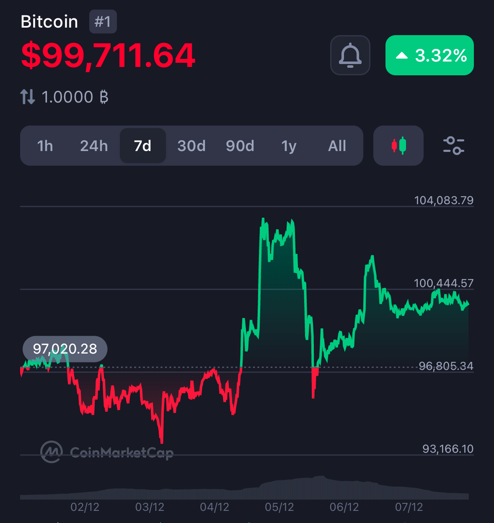This screenshot has width=494, height=523.
Task: Tap the 05/12 date label
Action: click(279, 507)
